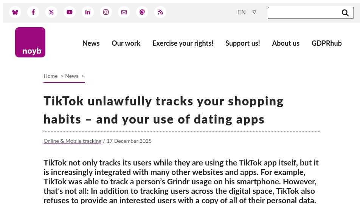Image resolution: width=363 pixels, height=204 pixels.
Task: Open the Mastodon social icon
Action: [x=142, y=12]
